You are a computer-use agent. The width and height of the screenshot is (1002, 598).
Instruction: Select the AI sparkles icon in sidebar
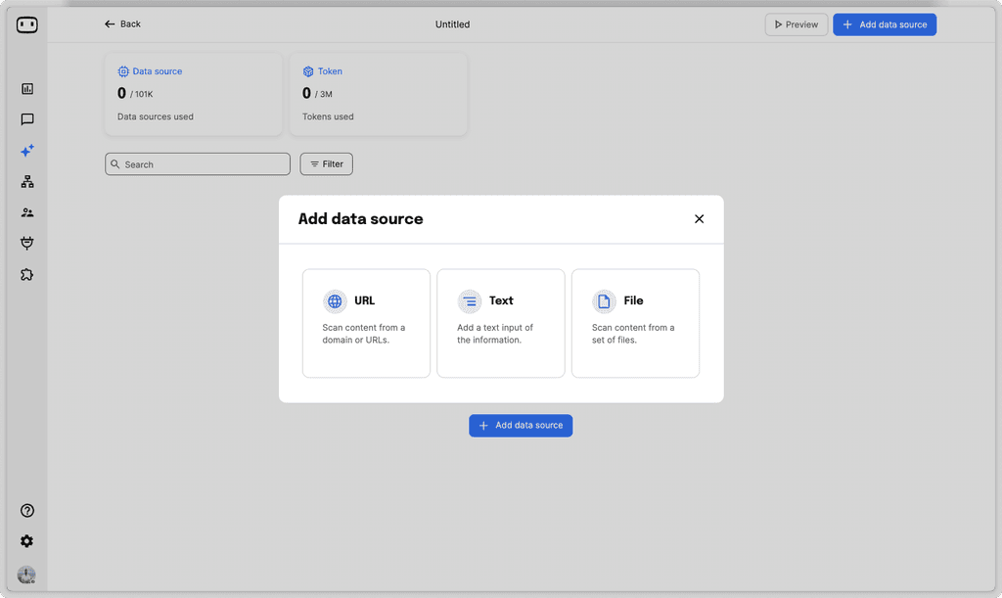pyautogui.click(x=26, y=150)
